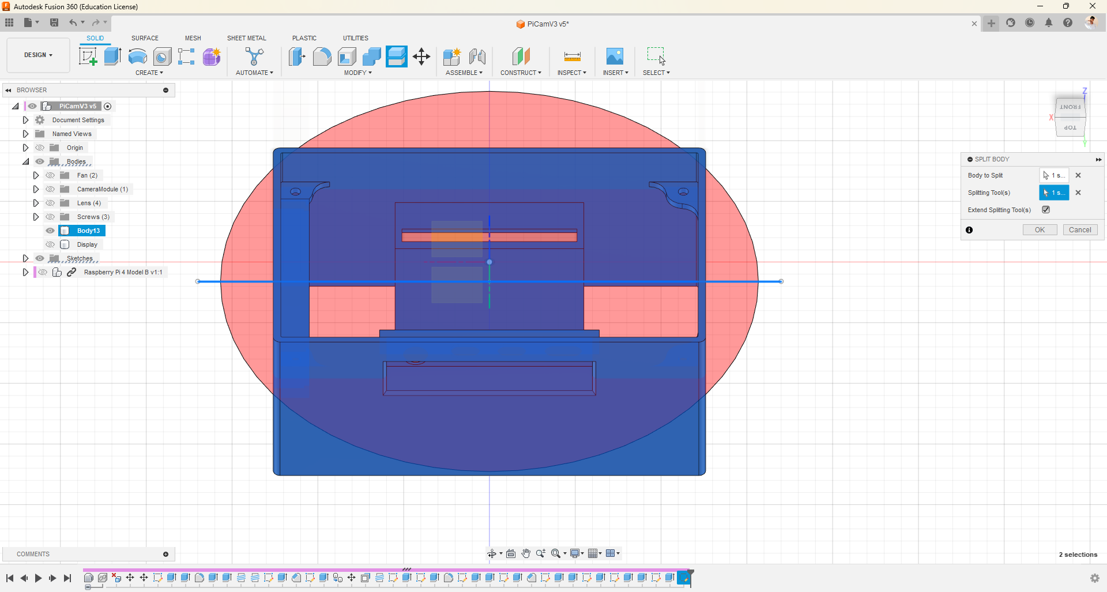Switch to the SURFACE tab
This screenshot has height=592, width=1107.
tap(145, 38)
